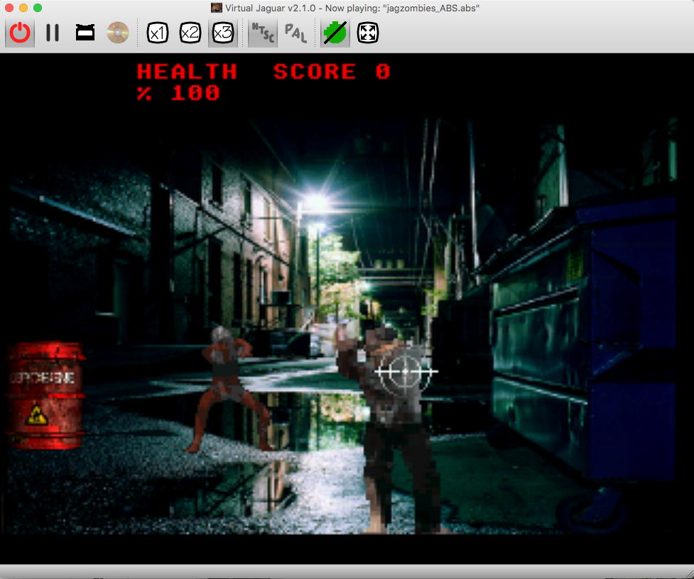Click the red explosive barrel
Viewport: 694px width, 579px height.
pos(47,395)
